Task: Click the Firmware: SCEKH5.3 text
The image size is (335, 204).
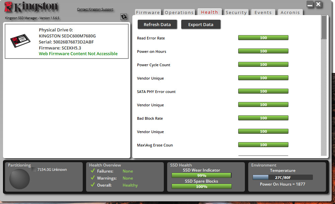Action: (x=60, y=48)
